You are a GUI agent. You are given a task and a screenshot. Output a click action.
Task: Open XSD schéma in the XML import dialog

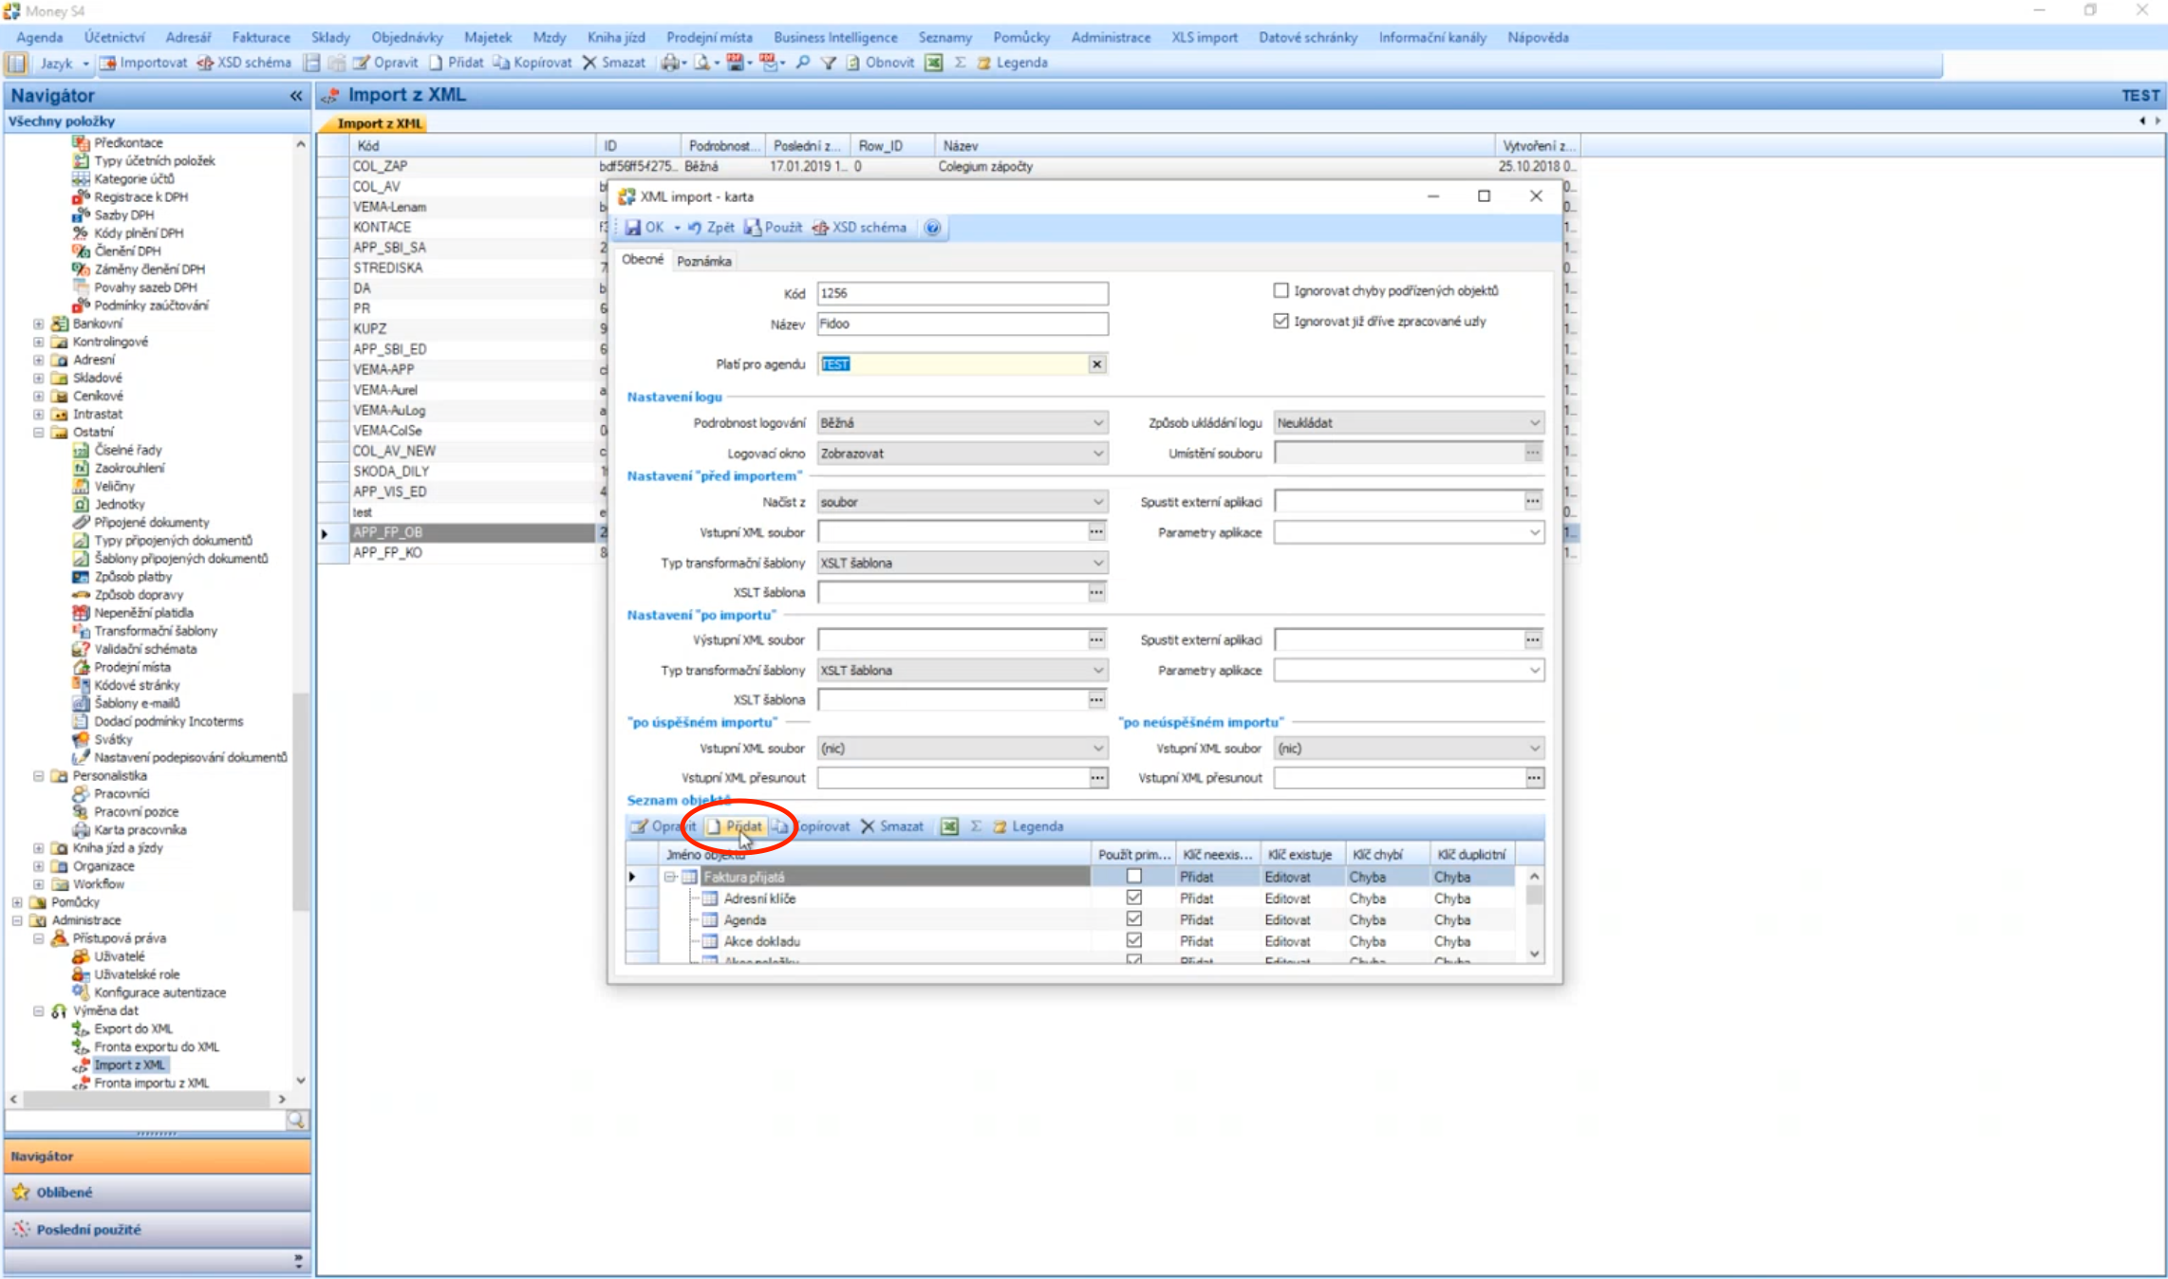[x=859, y=228]
